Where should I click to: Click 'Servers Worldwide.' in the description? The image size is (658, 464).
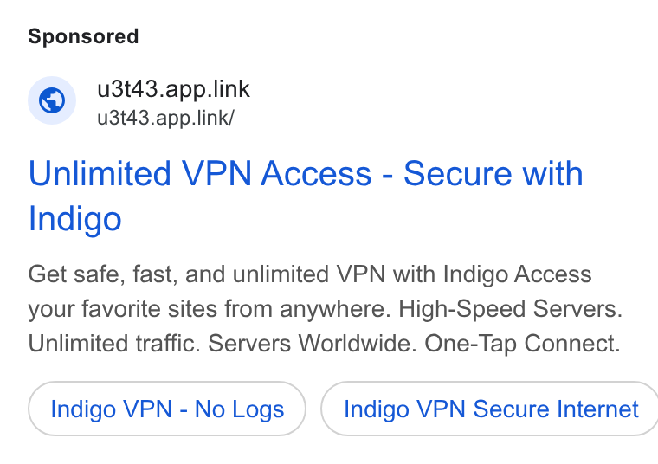pyautogui.click(x=313, y=344)
